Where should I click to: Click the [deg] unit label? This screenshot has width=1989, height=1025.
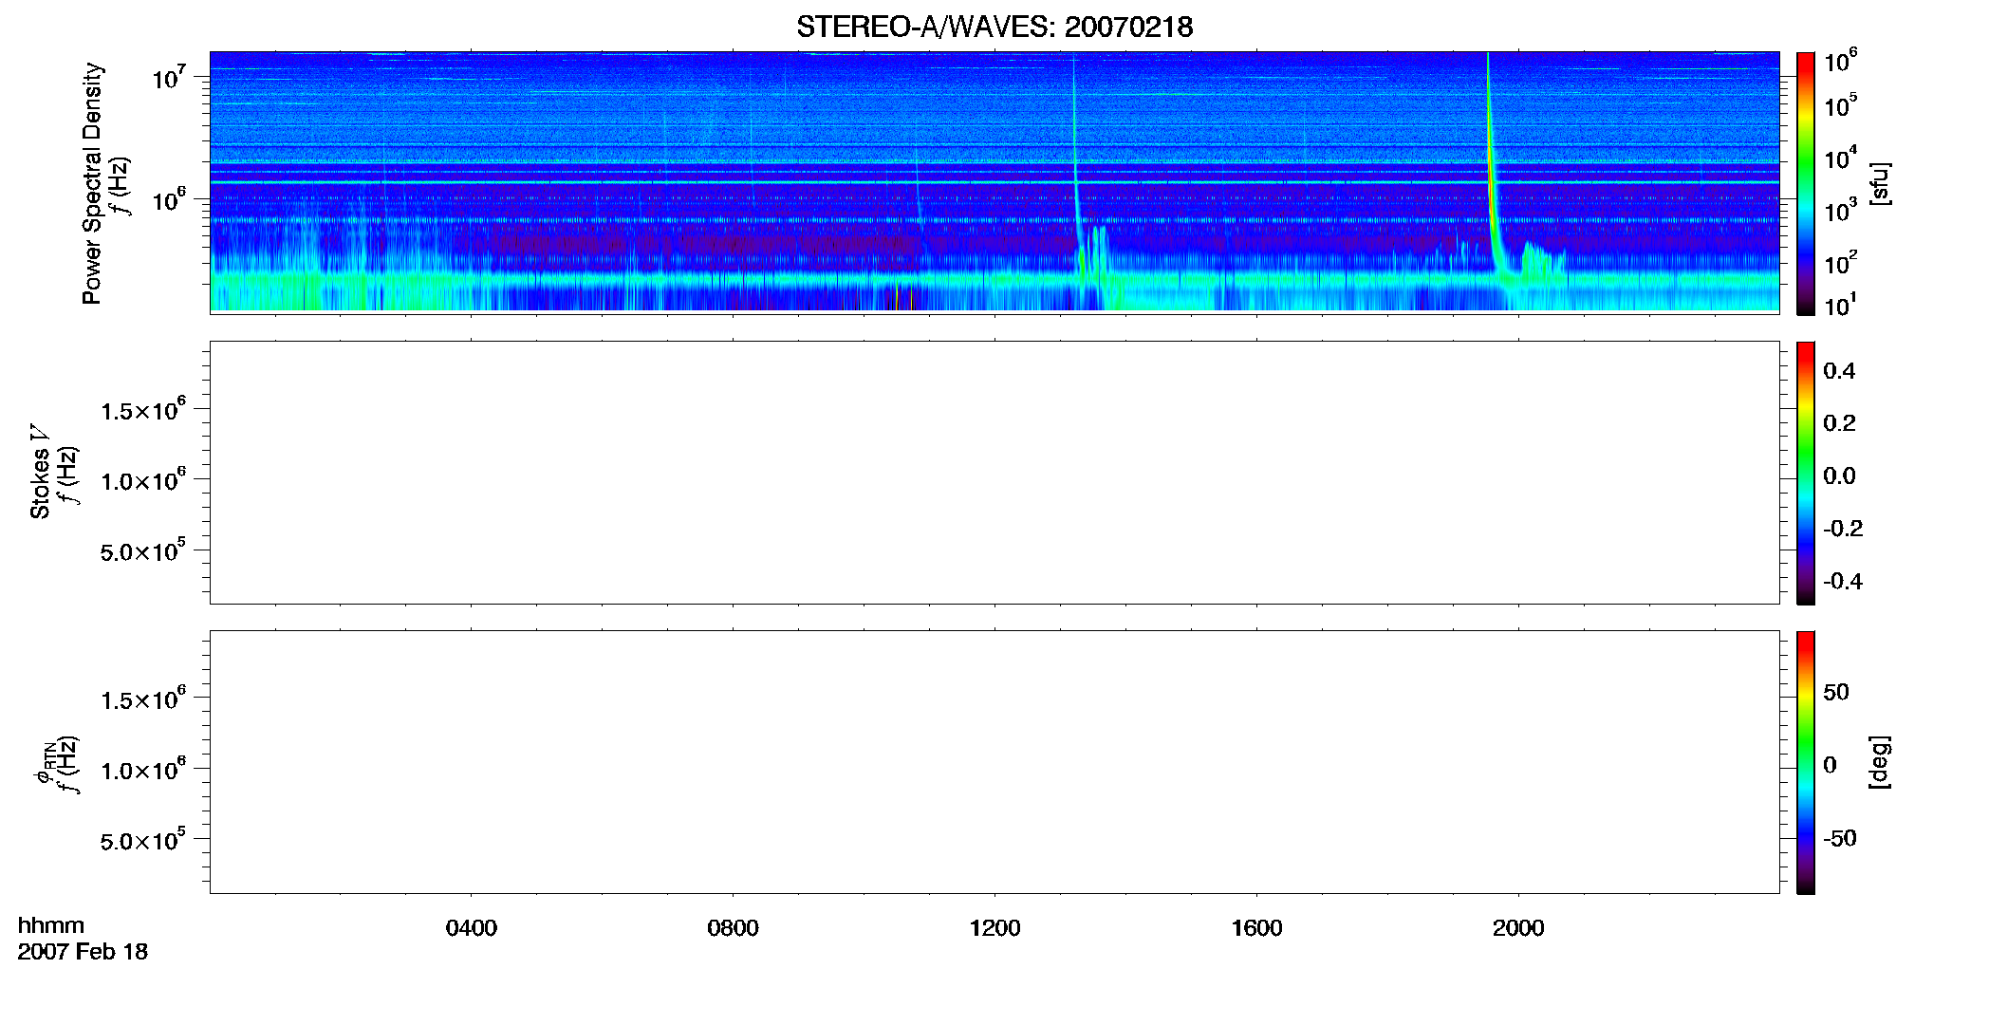point(1880,762)
